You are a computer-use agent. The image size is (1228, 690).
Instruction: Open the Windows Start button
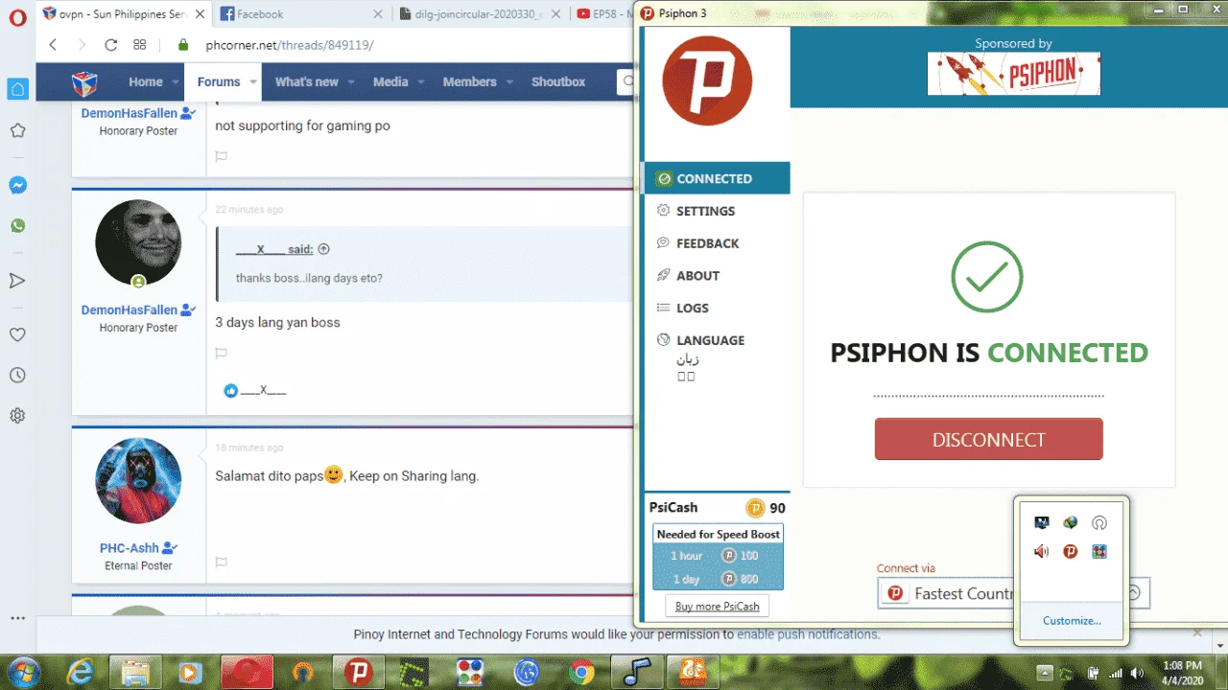[x=22, y=672]
